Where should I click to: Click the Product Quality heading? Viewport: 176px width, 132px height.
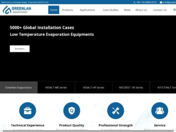click(72, 125)
